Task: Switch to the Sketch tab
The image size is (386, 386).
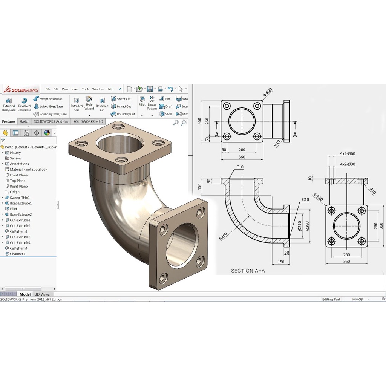Action: [x=24, y=121]
